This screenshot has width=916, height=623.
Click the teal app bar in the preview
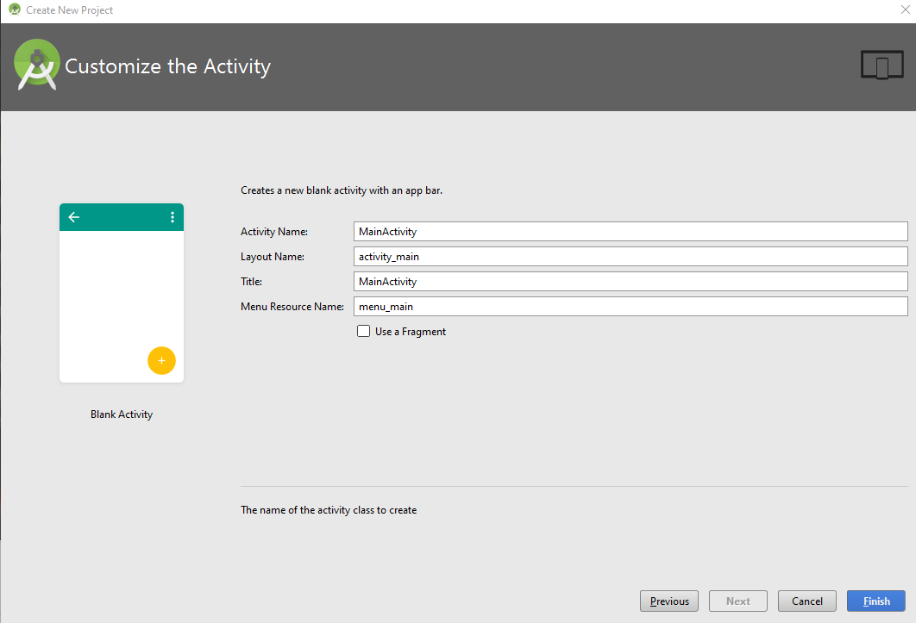pyautogui.click(x=122, y=217)
